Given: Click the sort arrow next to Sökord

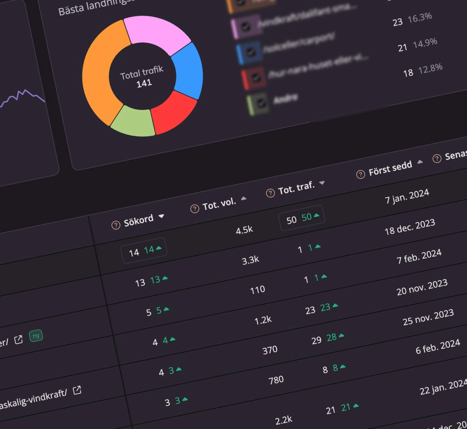Looking at the screenshot, I should pos(161,216).
